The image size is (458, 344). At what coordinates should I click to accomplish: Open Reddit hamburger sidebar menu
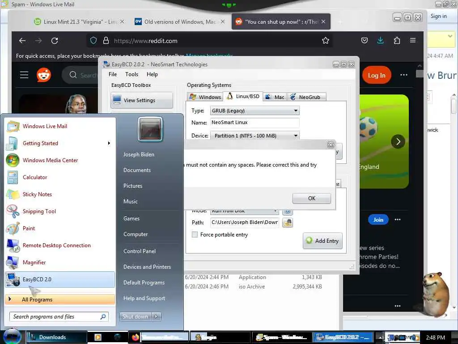24,75
